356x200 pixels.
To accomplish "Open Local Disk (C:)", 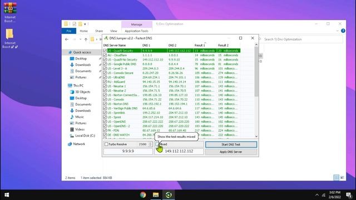I will point(85,136).
